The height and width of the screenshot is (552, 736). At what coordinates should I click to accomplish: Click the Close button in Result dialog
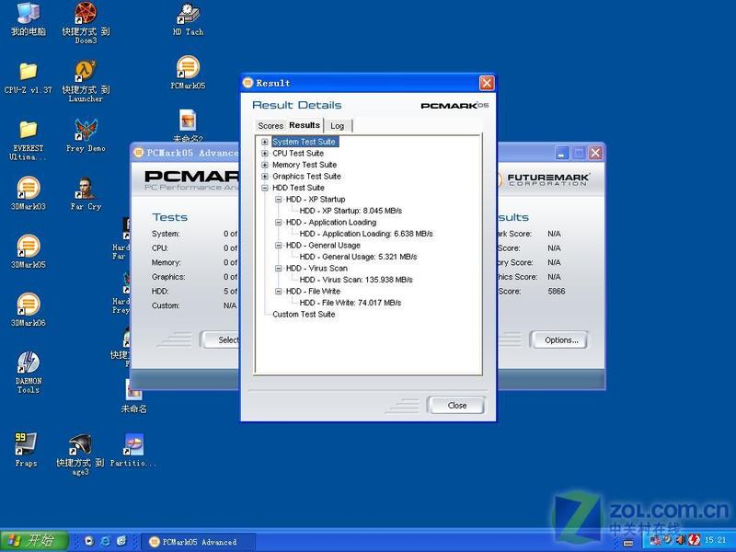pyautogui.click(x=456, y=406)
